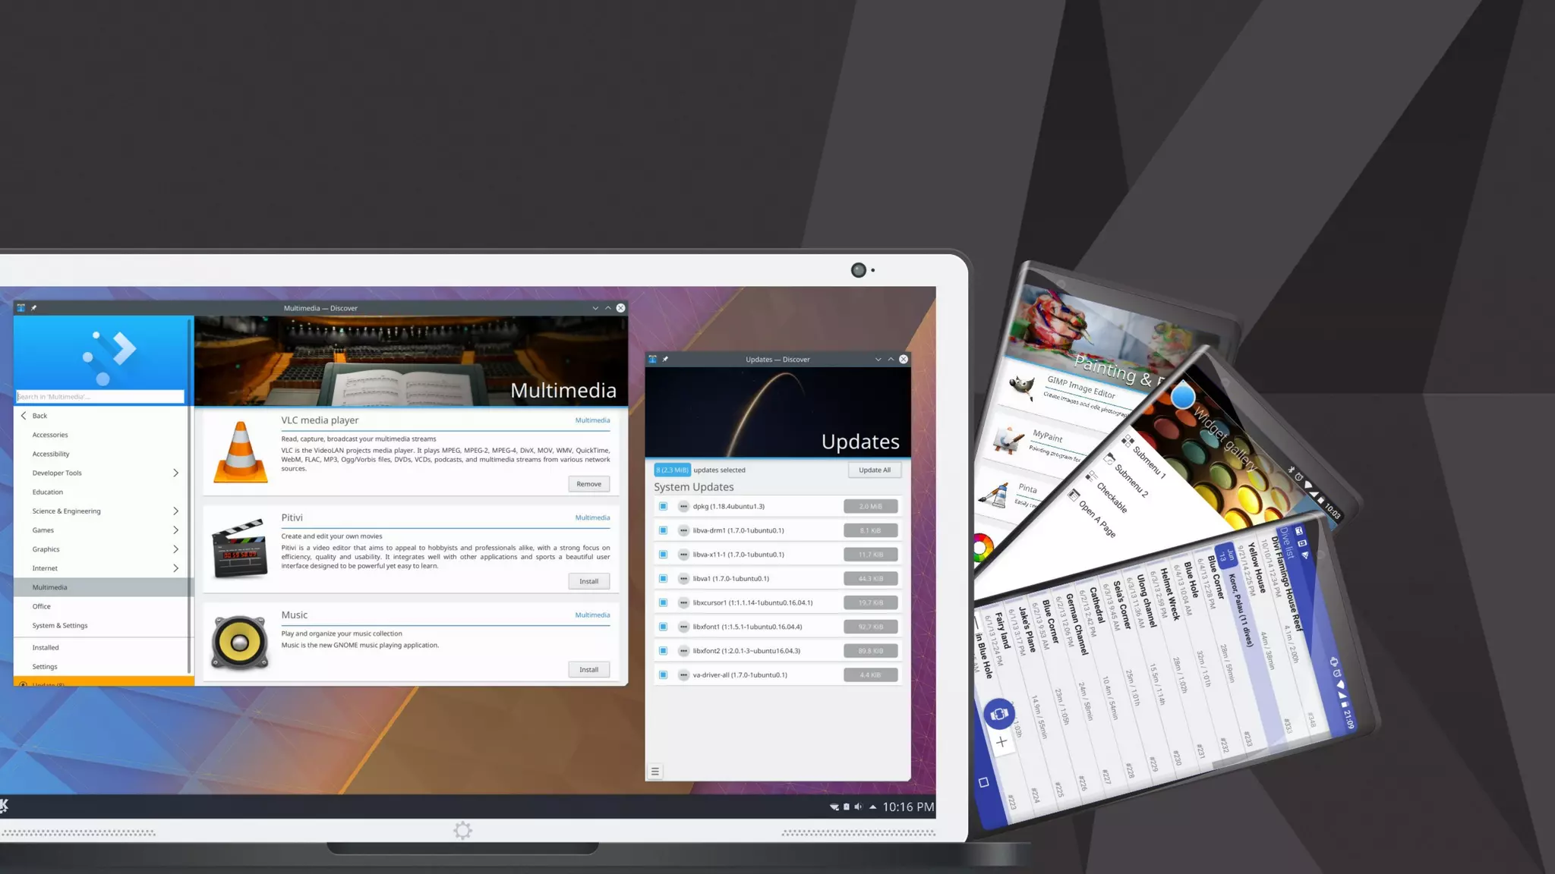
Task: Click Remove button for VLC media player
Action: tap(588, 484)
